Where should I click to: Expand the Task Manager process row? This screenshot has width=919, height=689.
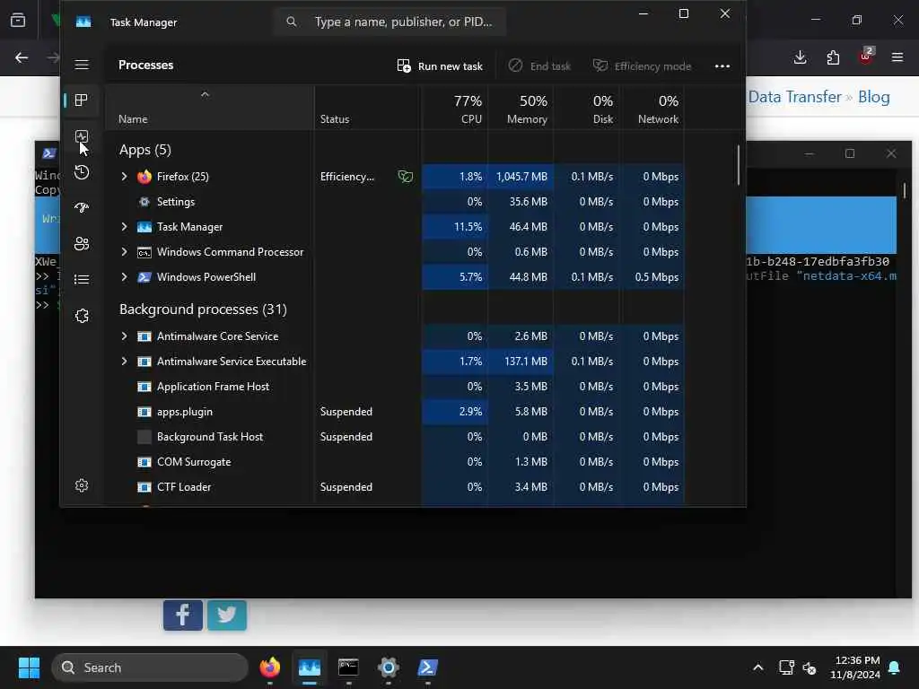(124, 227)
